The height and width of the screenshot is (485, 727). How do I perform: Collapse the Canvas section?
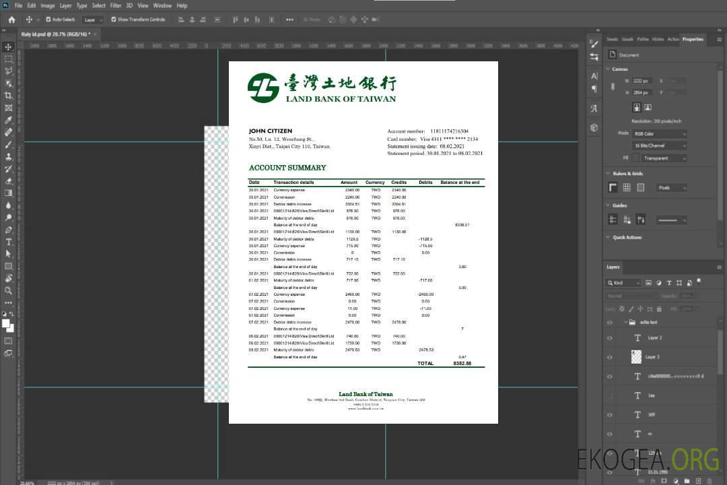(608, 69)
